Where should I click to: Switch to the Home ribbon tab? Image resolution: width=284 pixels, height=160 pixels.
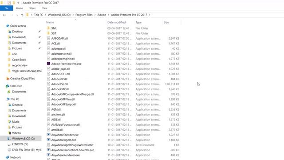pyautogui.click(x=20, y=8)
